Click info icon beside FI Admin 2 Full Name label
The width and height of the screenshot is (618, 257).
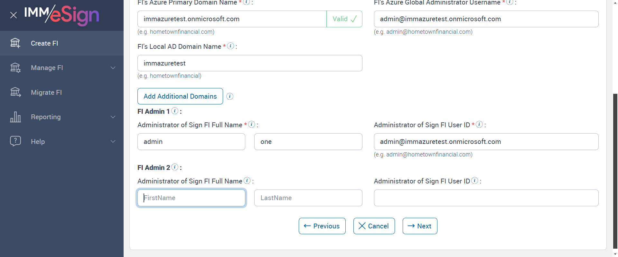pyautogui.click(x=247, y=181)
